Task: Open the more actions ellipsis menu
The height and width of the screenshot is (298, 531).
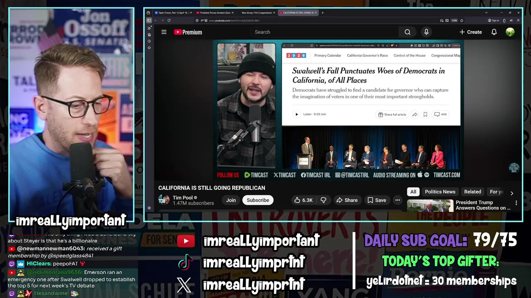Action: pos(397,200)
